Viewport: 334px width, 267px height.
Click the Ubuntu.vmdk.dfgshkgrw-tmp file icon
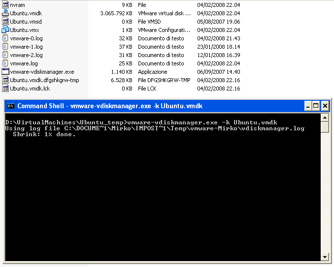coord(5,80)
